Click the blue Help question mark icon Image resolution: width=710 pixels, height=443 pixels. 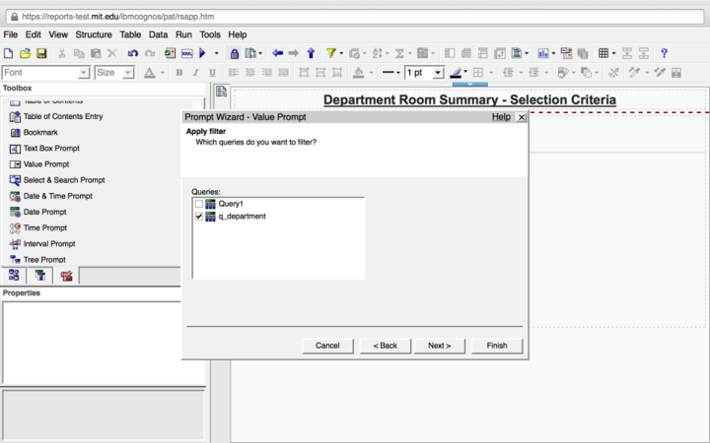665,53
